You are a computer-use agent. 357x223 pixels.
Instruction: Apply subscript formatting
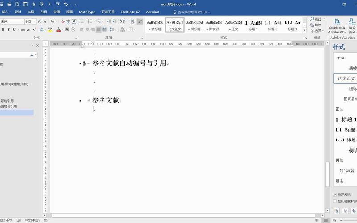tap(29, 29)
